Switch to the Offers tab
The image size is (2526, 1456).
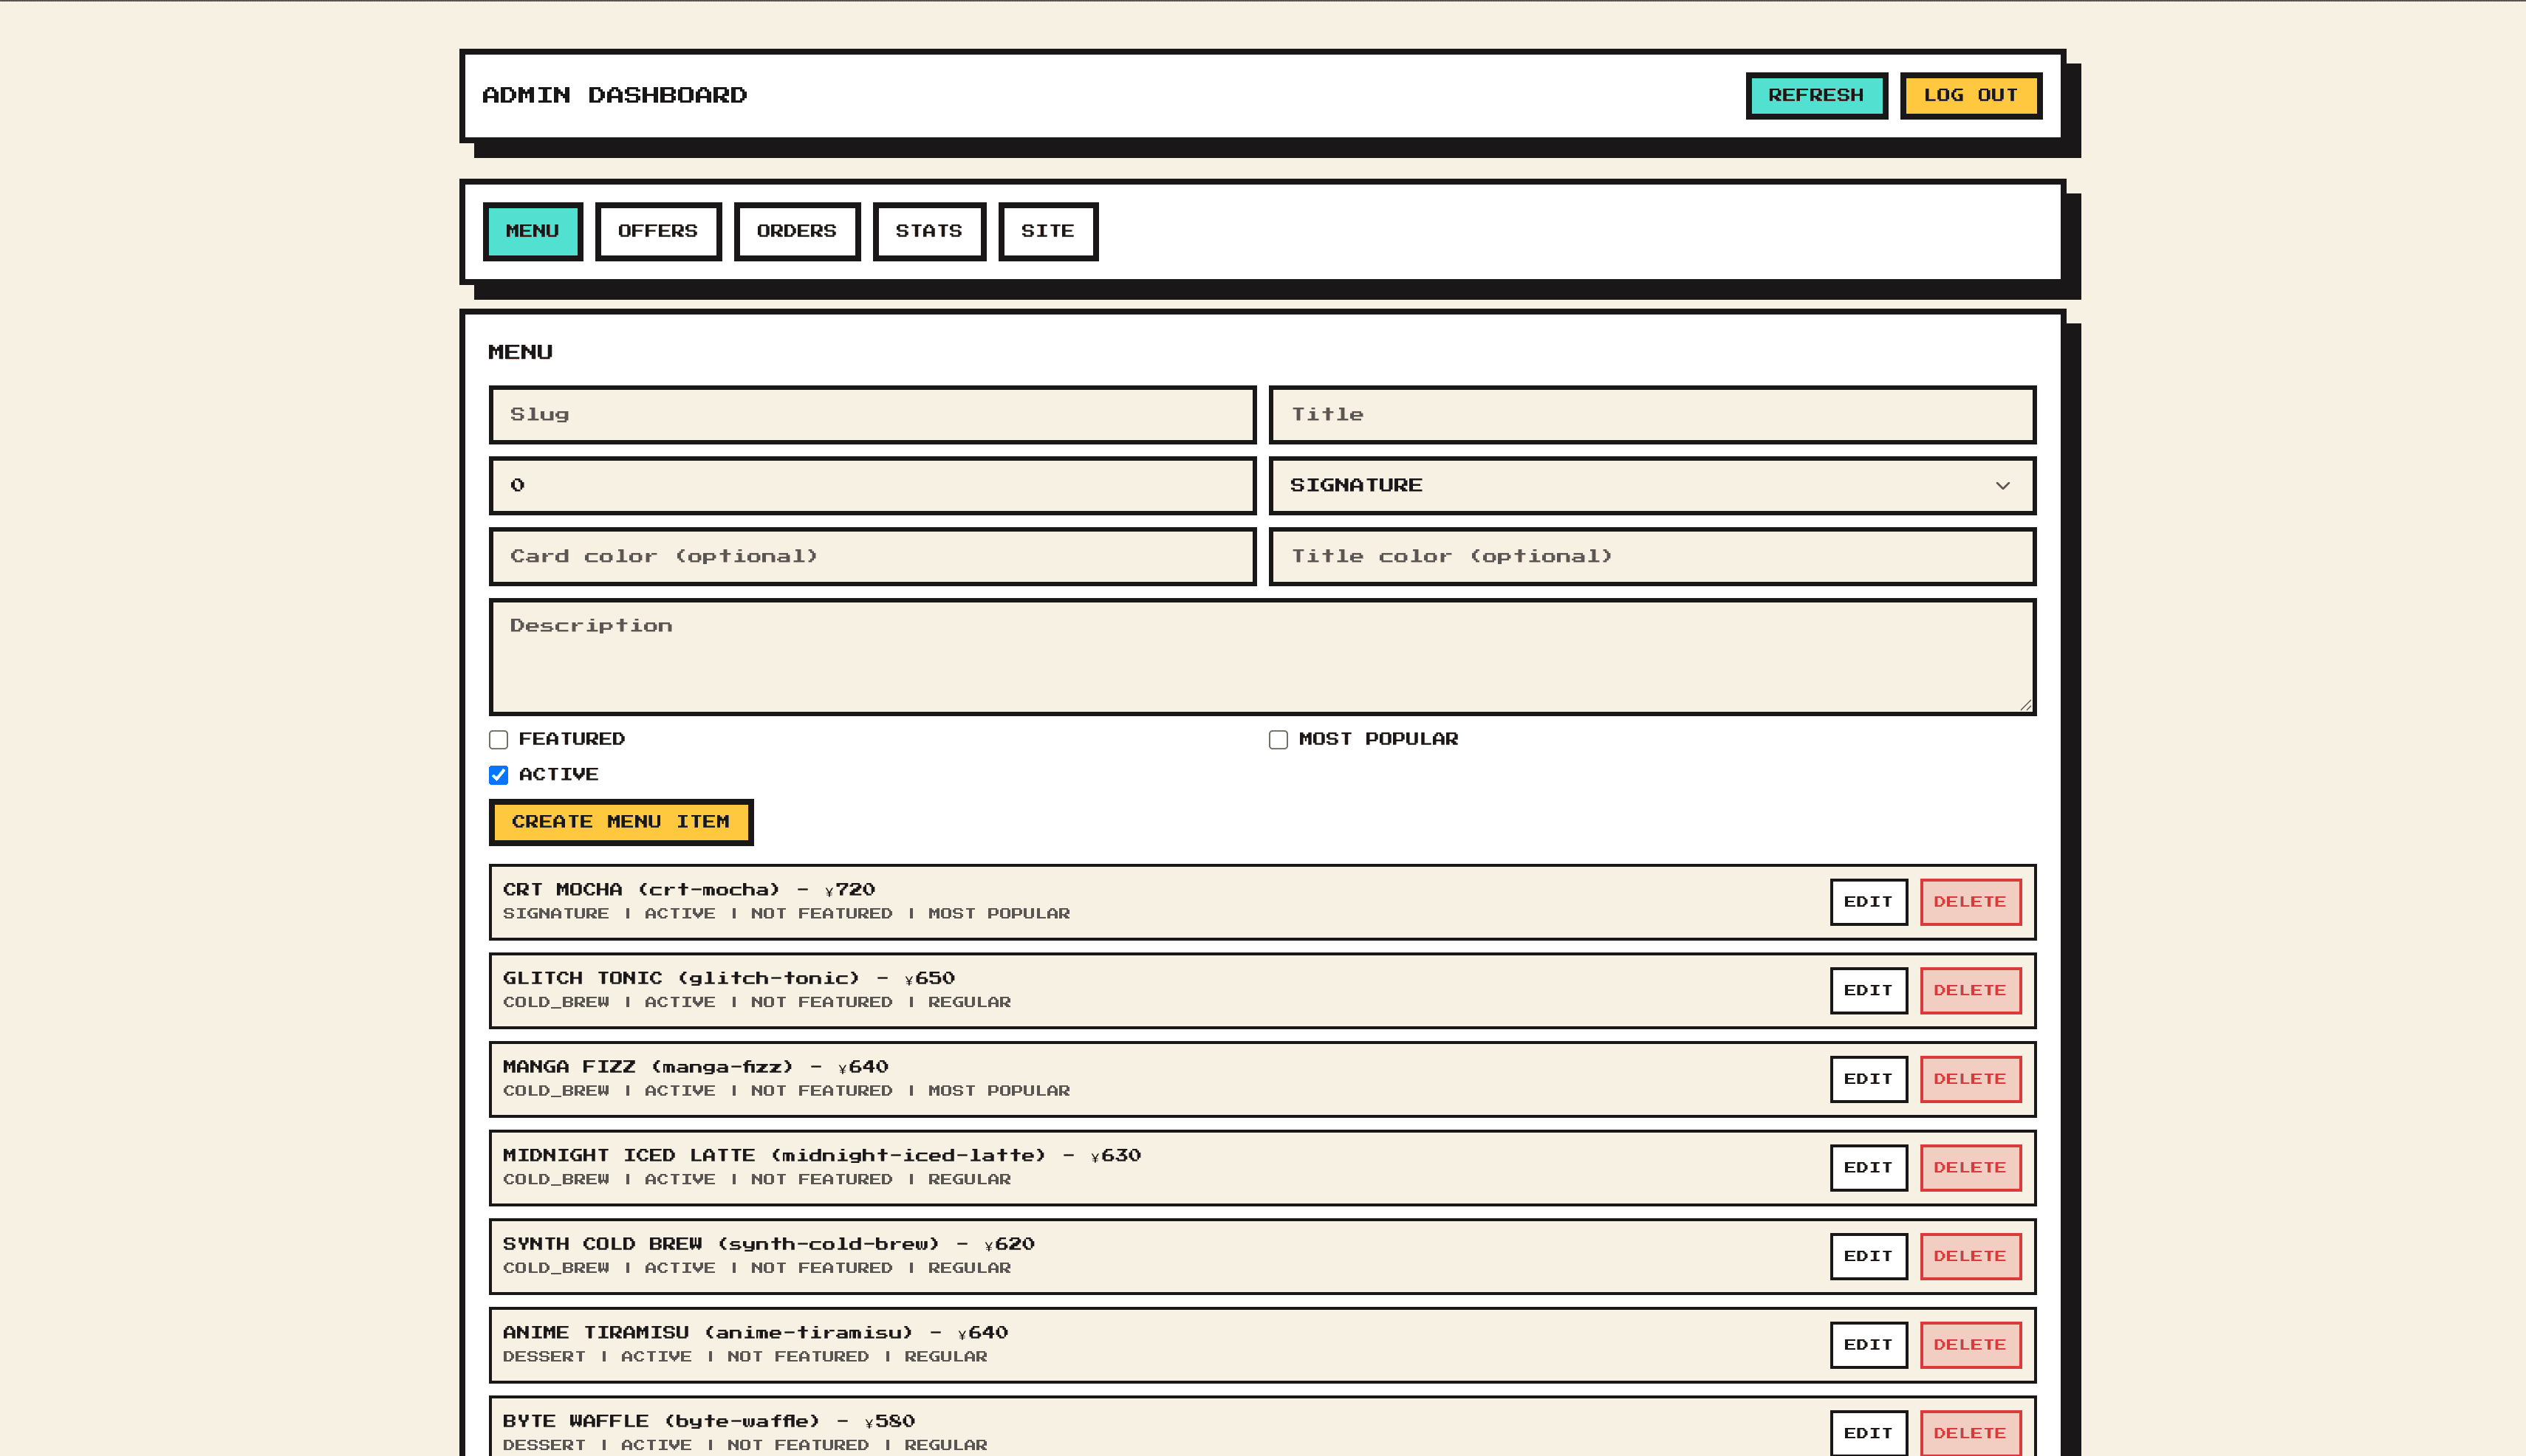tap(657, 232)
